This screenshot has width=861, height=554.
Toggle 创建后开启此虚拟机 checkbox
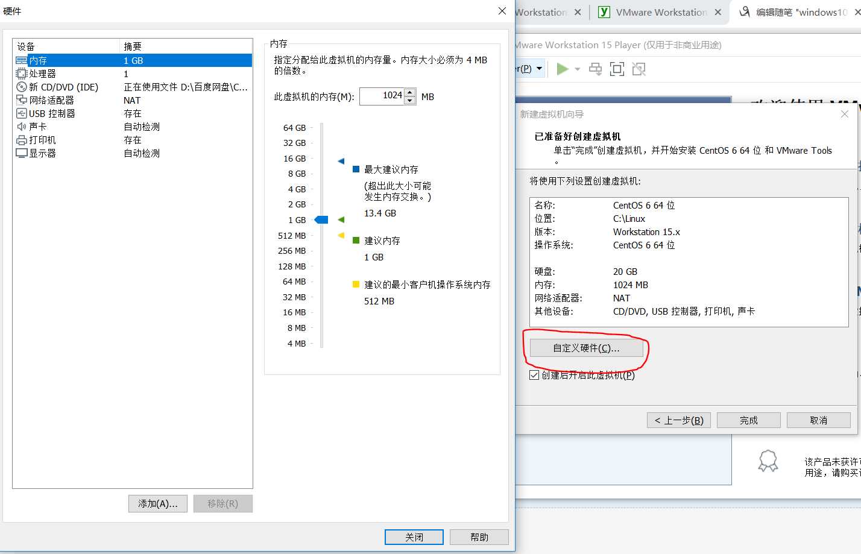(x=534, y=375)
